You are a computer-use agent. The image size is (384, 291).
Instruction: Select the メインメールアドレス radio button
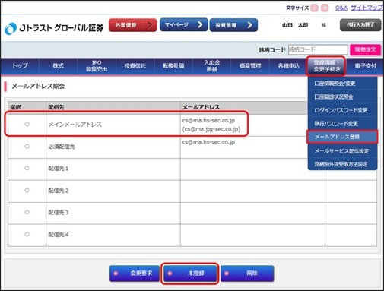27,124
